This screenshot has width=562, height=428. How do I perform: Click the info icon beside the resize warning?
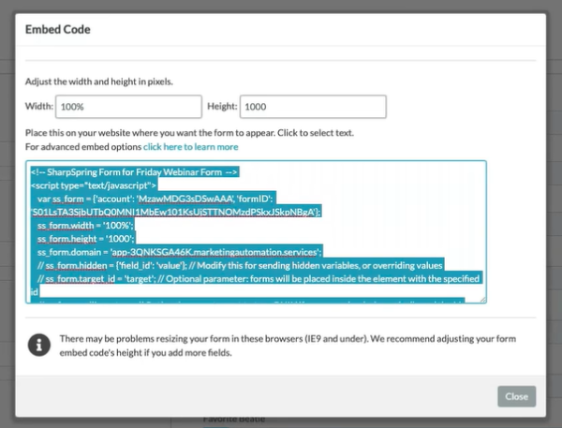coord(40,347)
